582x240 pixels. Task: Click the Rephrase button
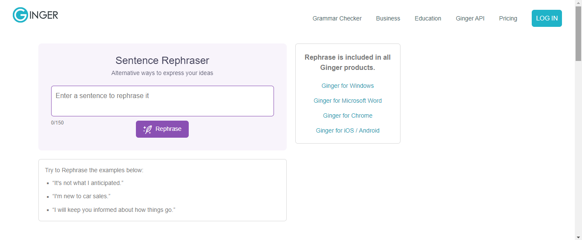(162, 129)
